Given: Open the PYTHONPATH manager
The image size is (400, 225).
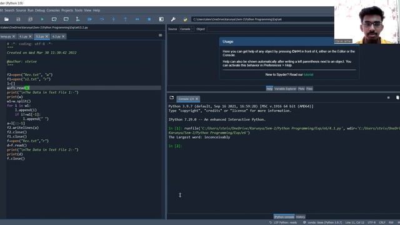Looking at the screenshot, I should 185,19.
